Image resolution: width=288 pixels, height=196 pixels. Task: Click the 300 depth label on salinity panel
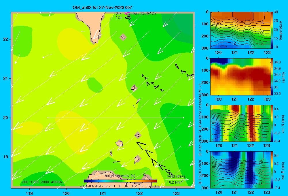[x=205, y=95]
